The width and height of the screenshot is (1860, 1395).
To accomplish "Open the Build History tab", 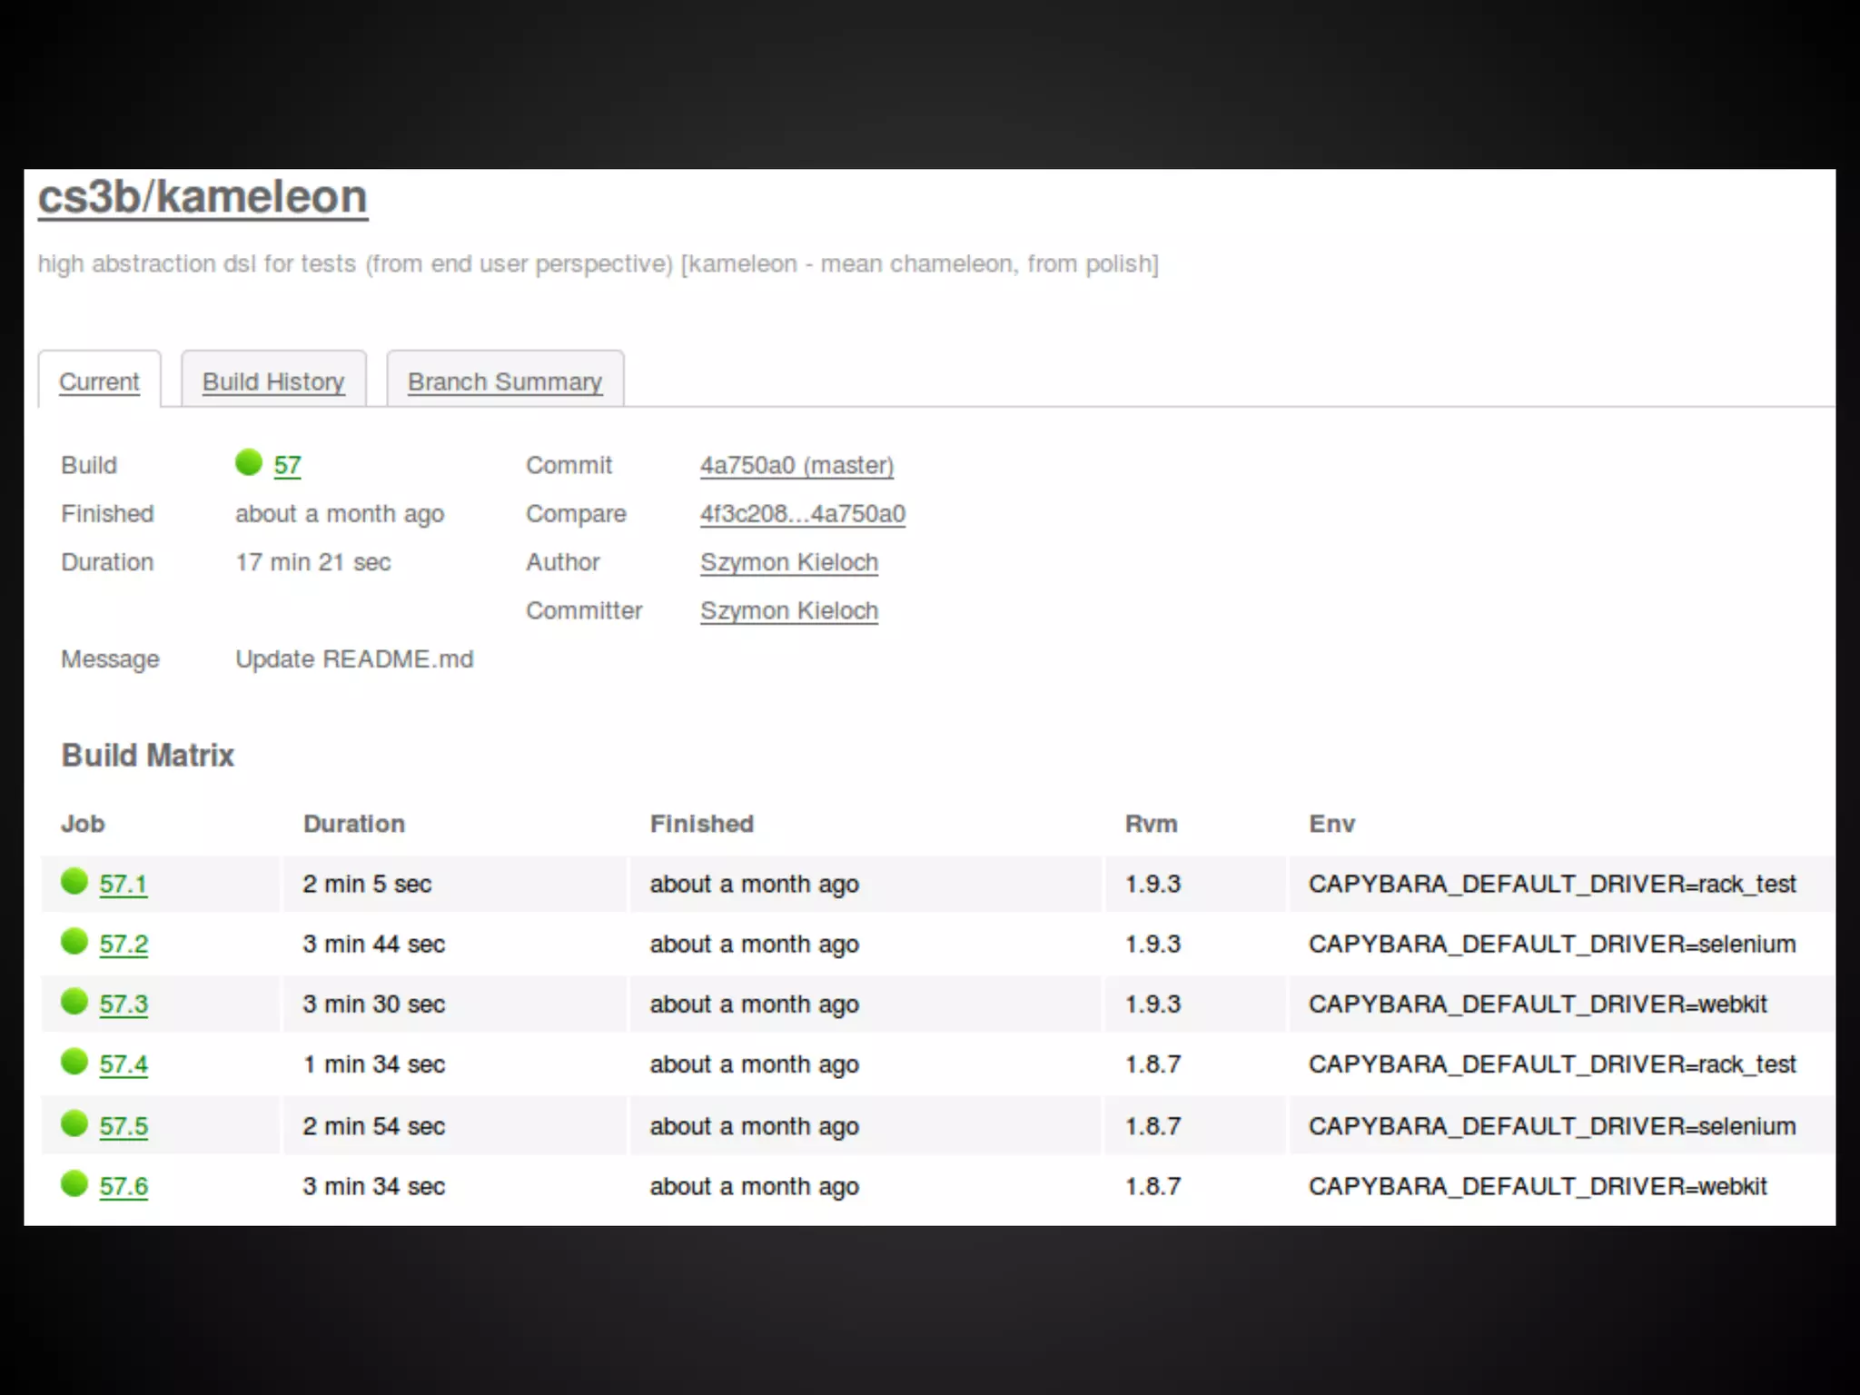I will tap(273, 381).
